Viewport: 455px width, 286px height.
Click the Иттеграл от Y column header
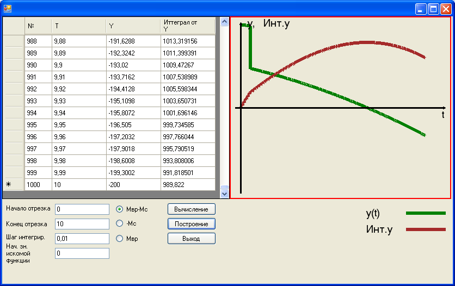pos(188,26)
